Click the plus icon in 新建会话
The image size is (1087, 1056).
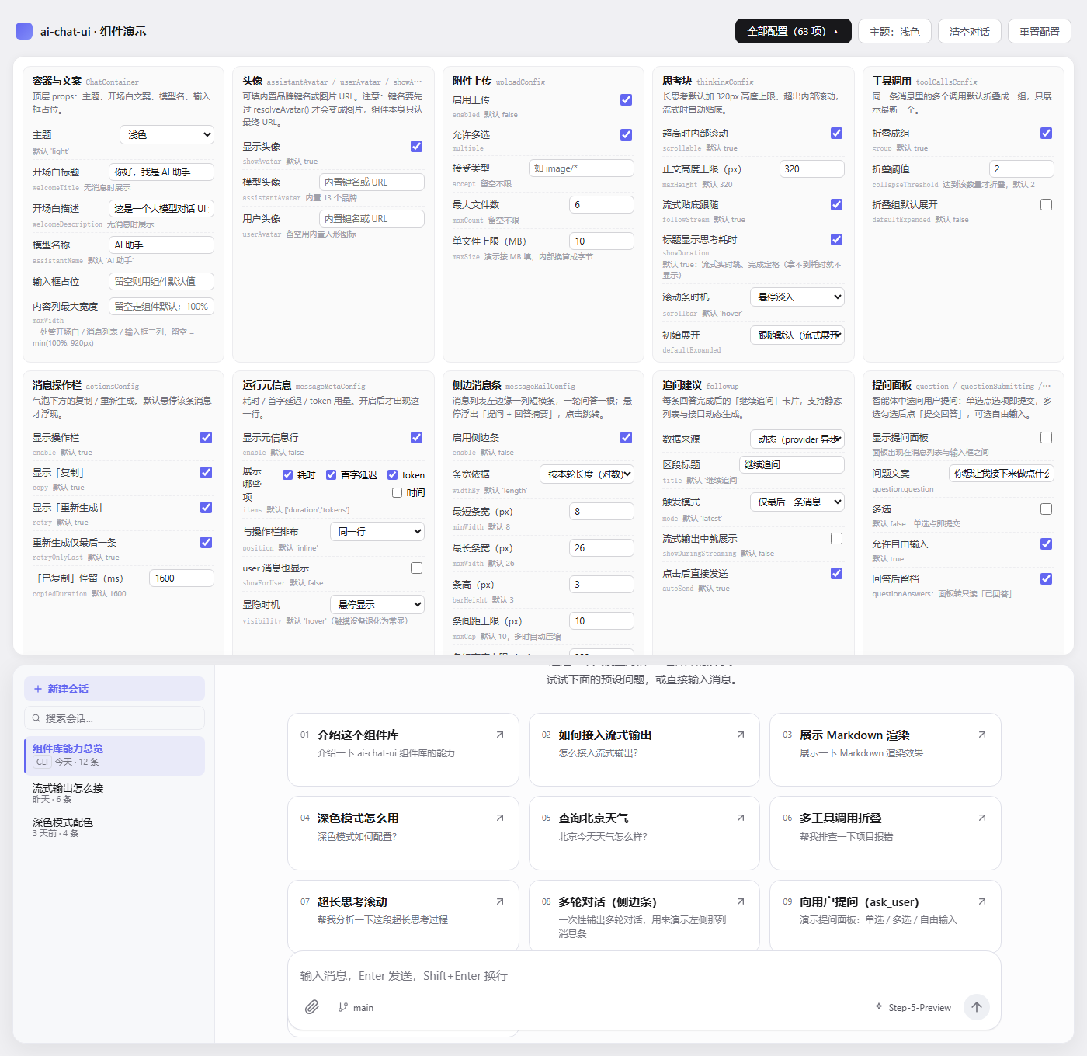pyautogui.click(x=38, y=689)
